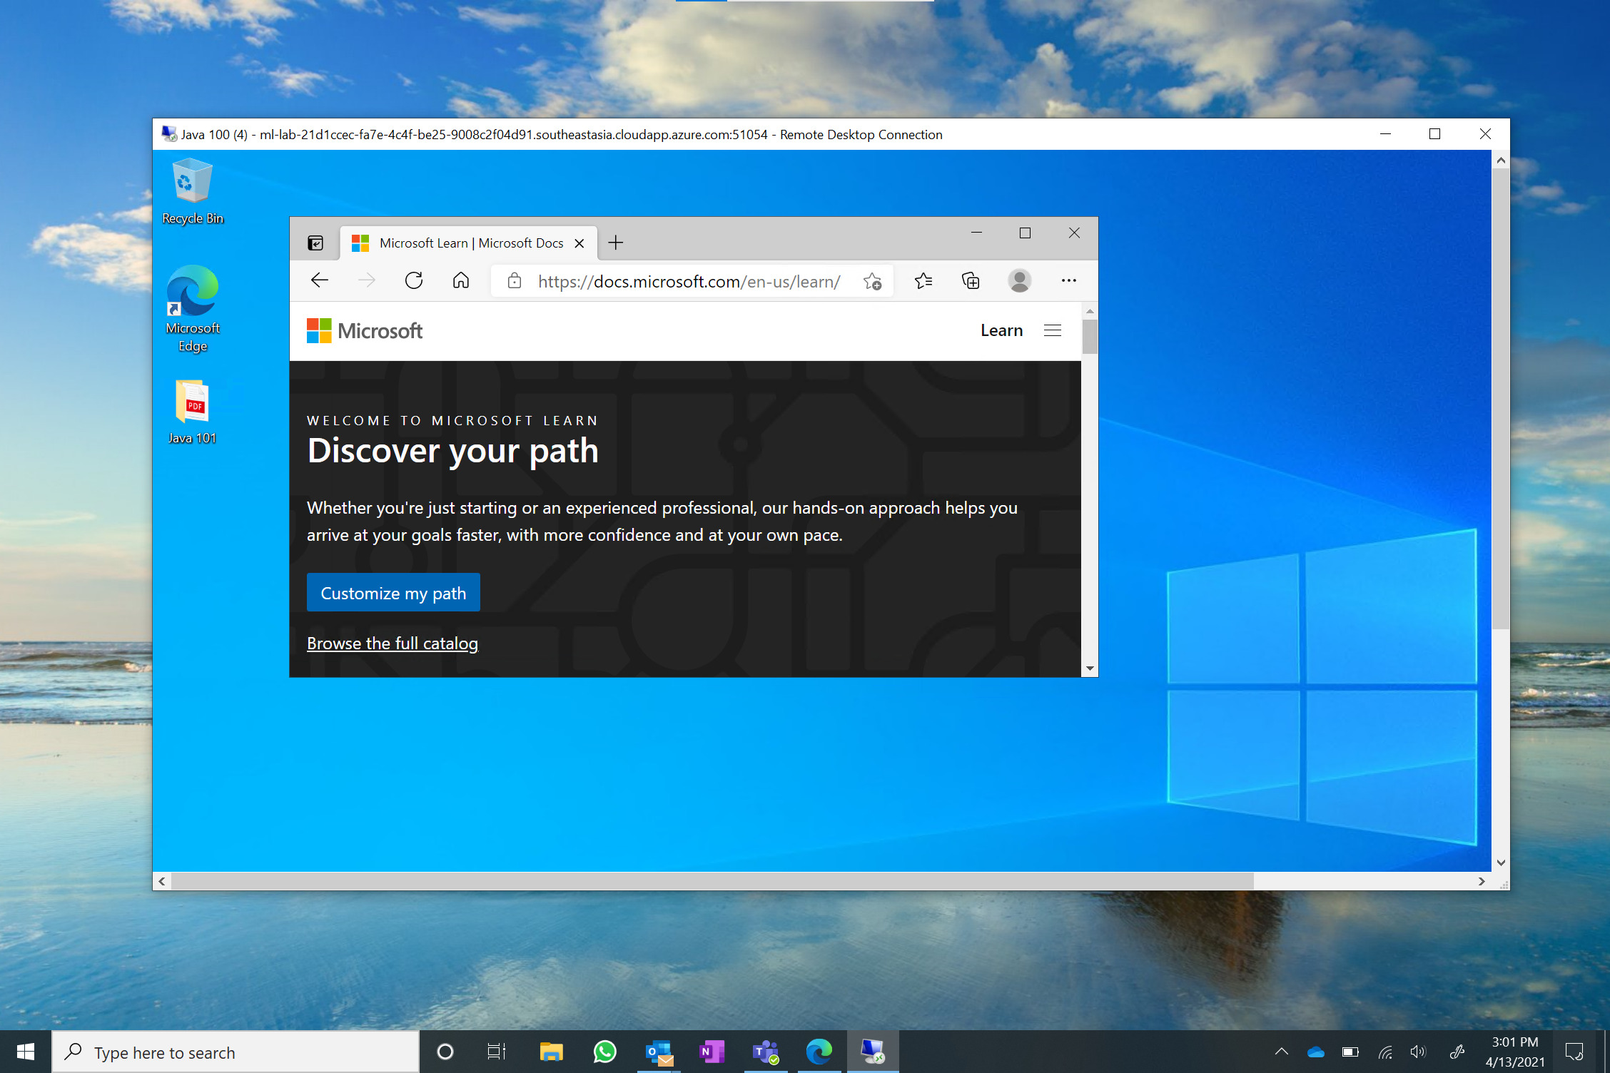Screen dimensions: 1610x1073
Task: Maximize the Remote Desktop Connection window
Action: click(x=1434, y=134)
